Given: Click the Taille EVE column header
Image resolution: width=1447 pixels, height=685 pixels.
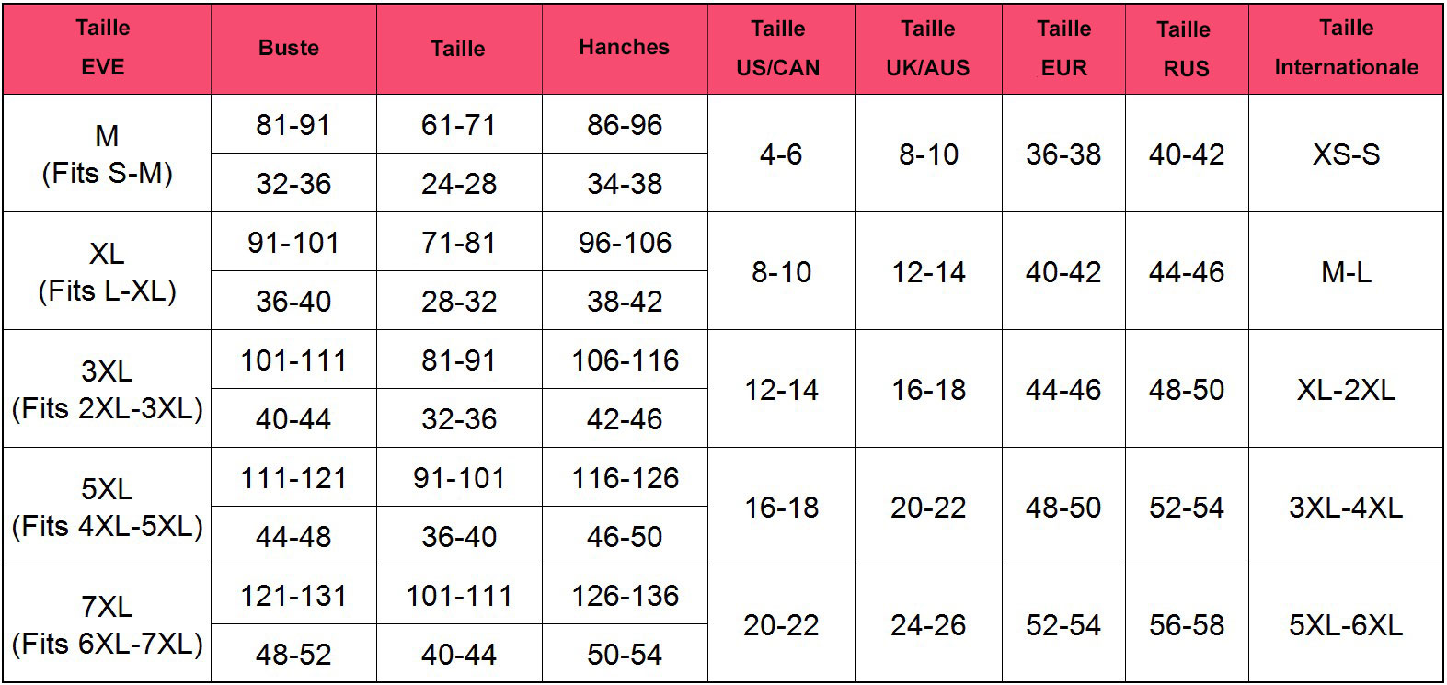Looking at the screenshot, I should click(x=107, y=48).
